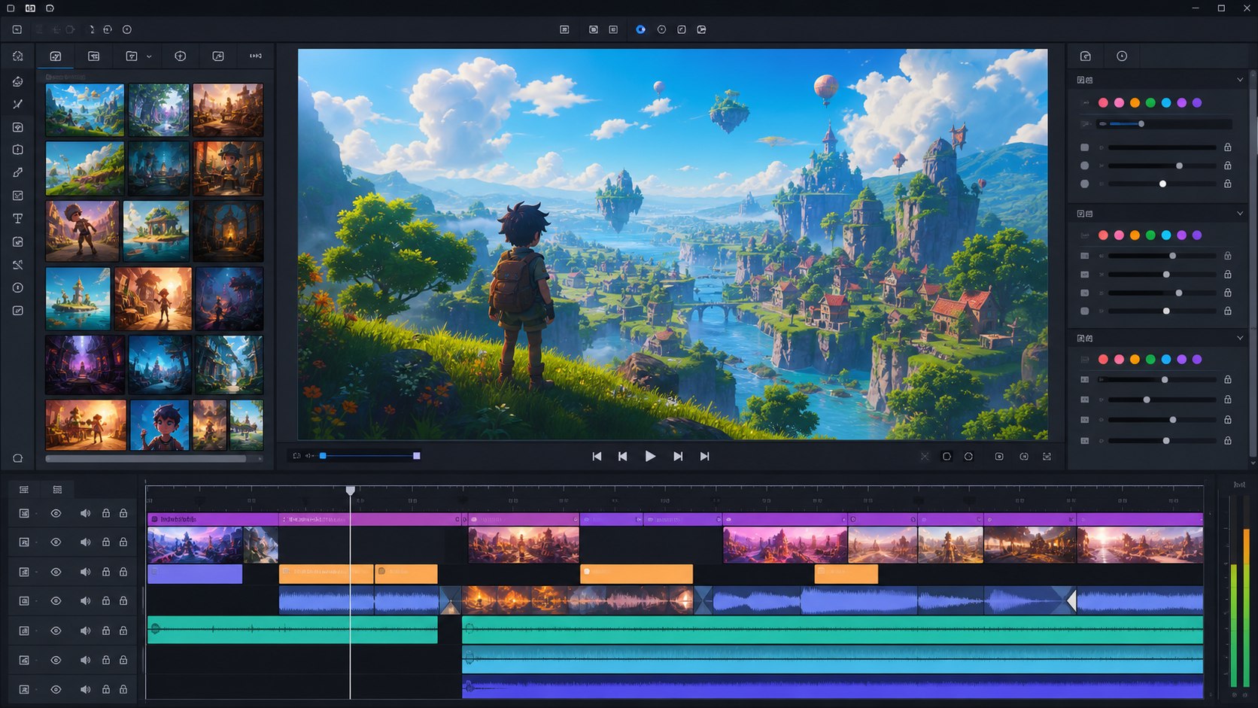Screen dimensions: 1258x708
Task: Toggle visibility of the bottom timeline track
Action: [x=56, y=689]
